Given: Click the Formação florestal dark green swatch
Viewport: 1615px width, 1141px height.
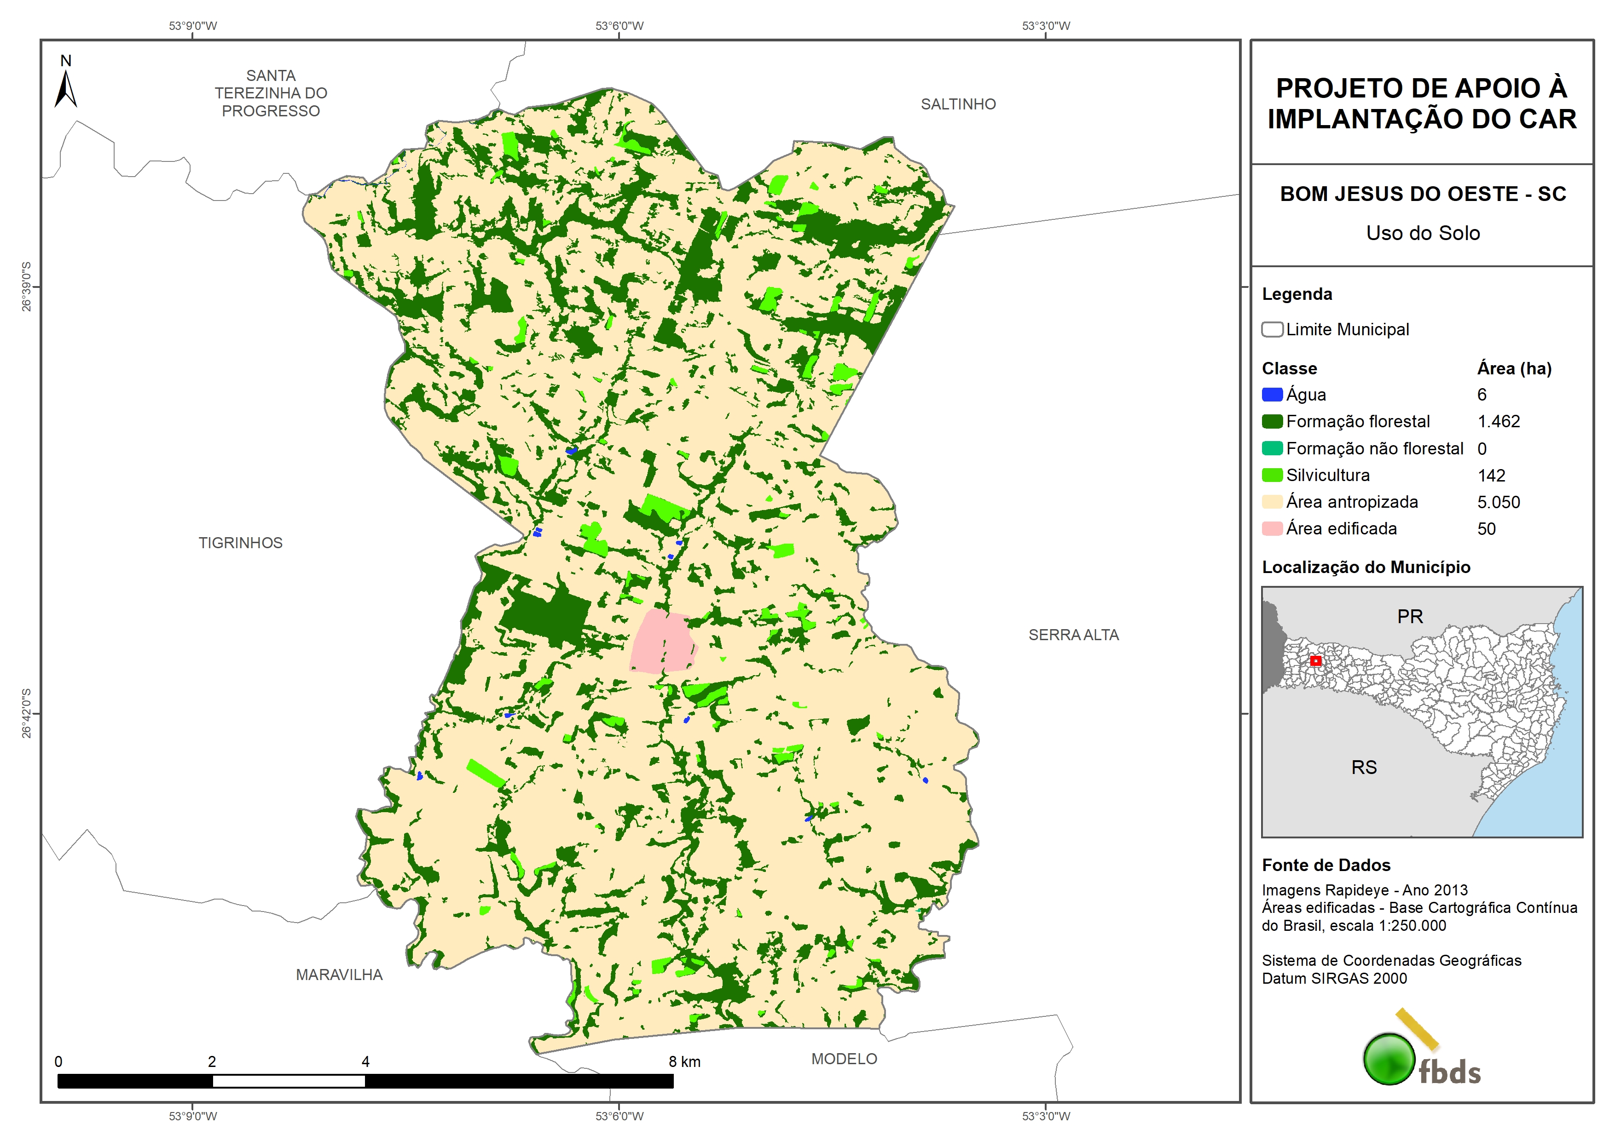Looking at the screenshot, I should (1272, 421).
